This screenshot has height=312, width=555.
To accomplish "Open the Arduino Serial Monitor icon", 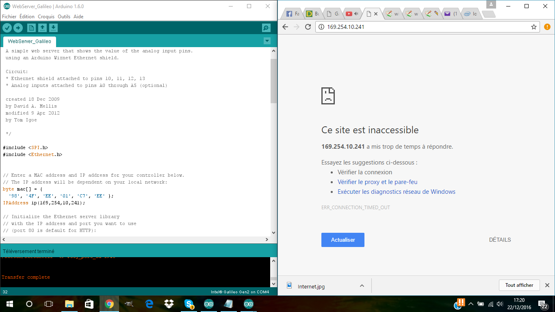I will (x=266, y=28).
